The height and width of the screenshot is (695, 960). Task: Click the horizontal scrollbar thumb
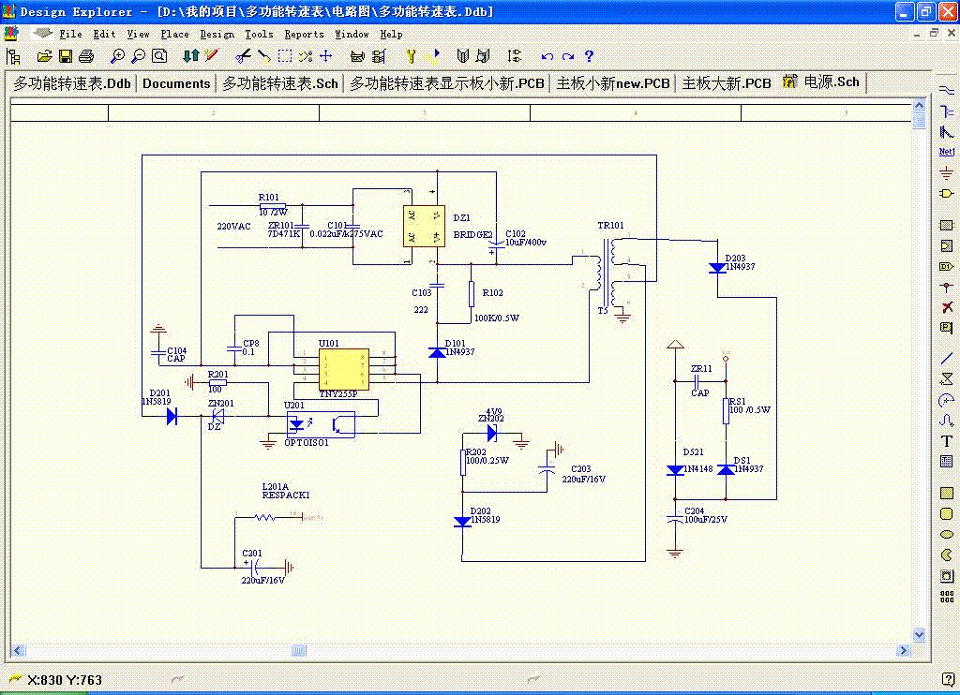coord(298,650)
